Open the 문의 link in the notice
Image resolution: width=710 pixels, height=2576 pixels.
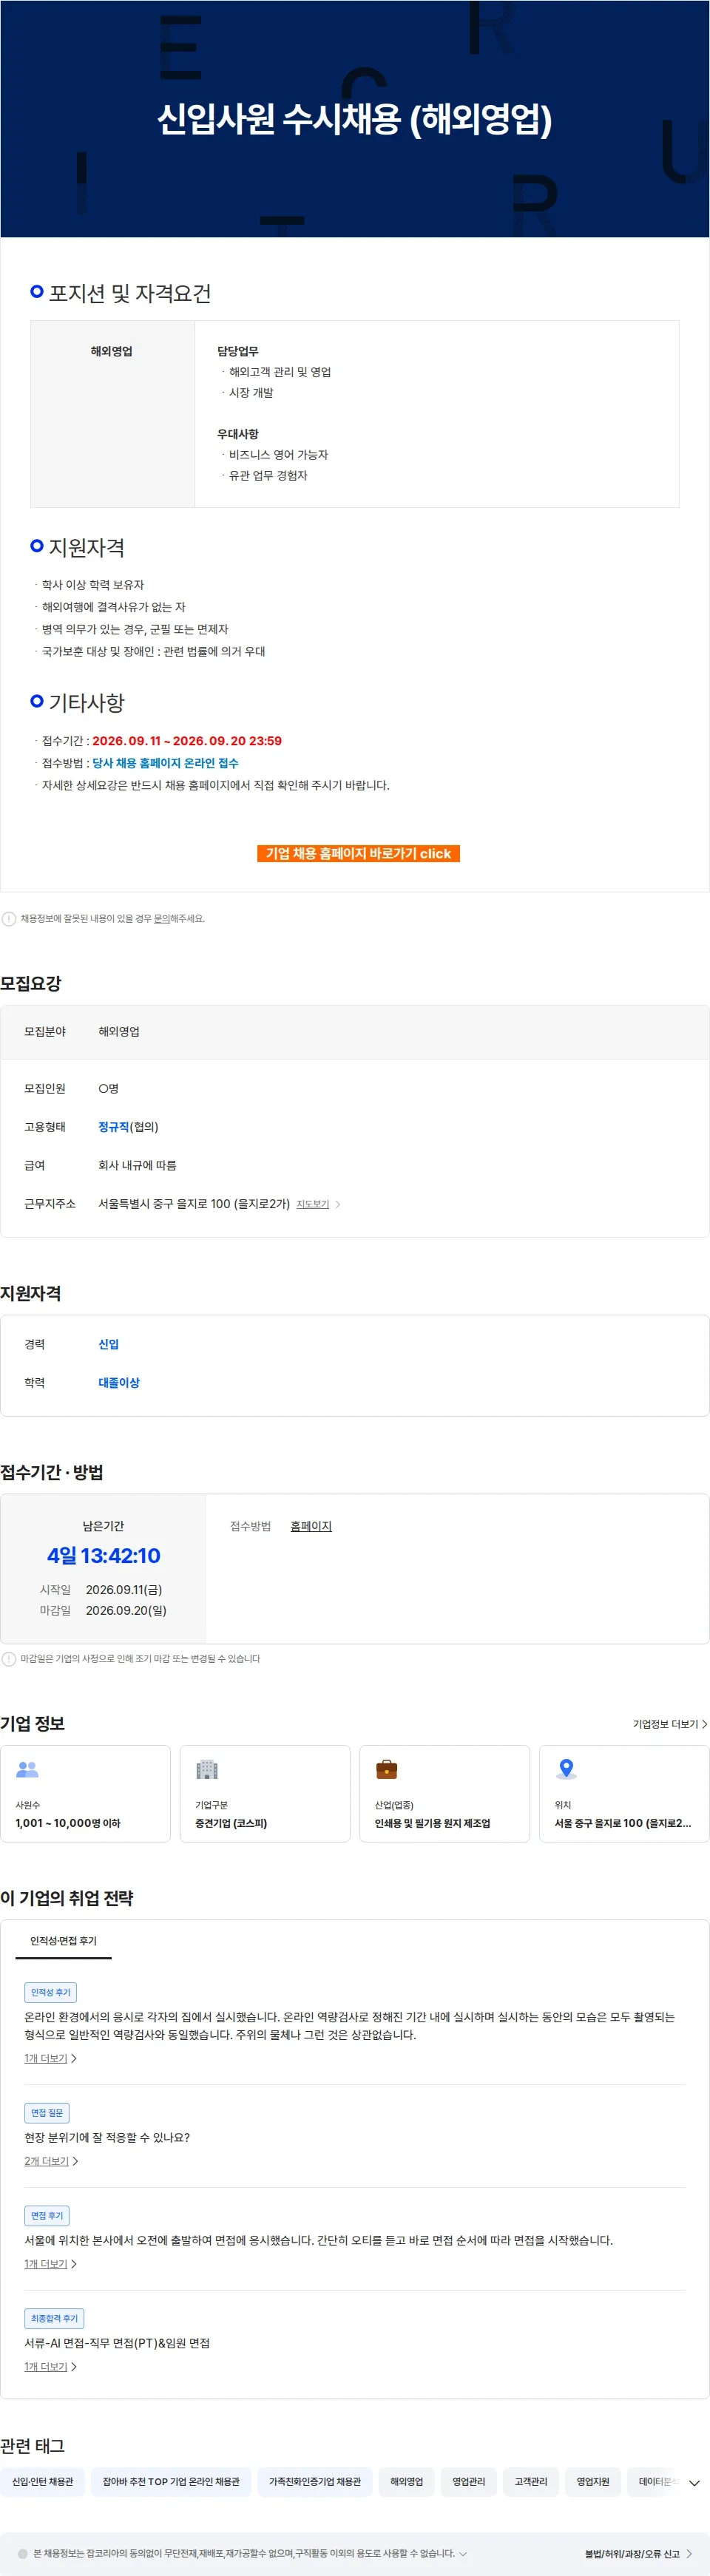pyautogui.click(x=161, y=918)
